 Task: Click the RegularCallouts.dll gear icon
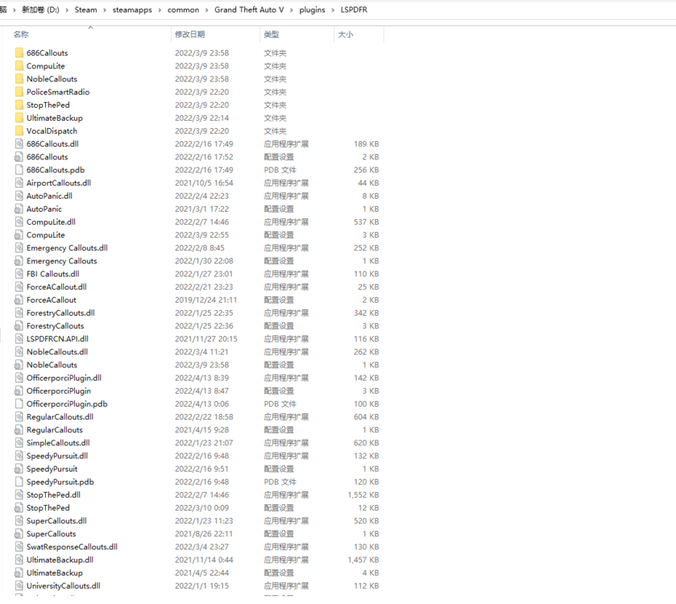(x=18, y=416)
